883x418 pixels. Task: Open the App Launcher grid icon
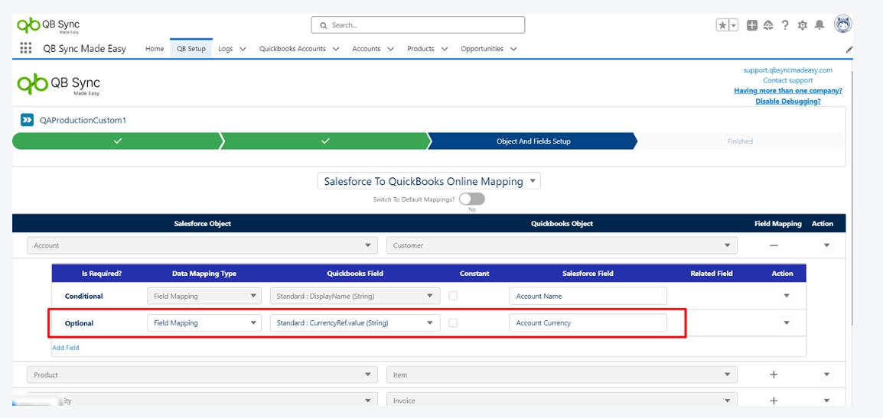[x=26, y=48]
